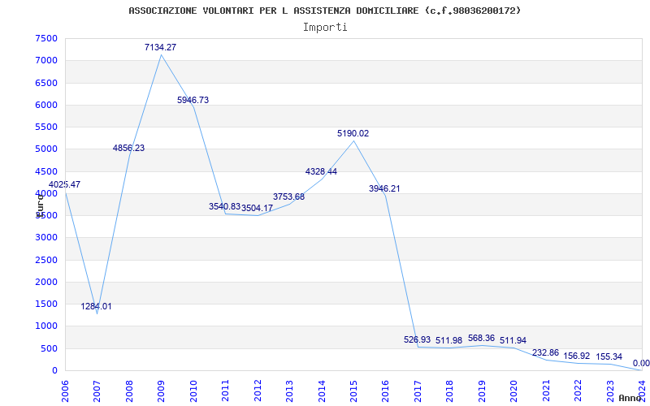Click the 2500 y-axis tick label
The image size is (650, 406).
(46, 260)
